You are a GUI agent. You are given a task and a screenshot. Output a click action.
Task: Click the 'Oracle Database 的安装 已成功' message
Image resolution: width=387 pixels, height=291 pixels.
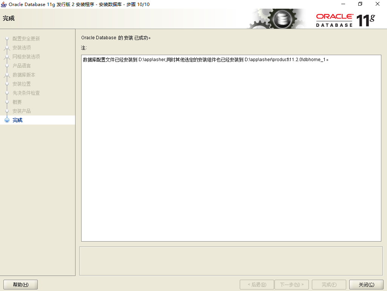pyautogui.click(x=116, y=38)
